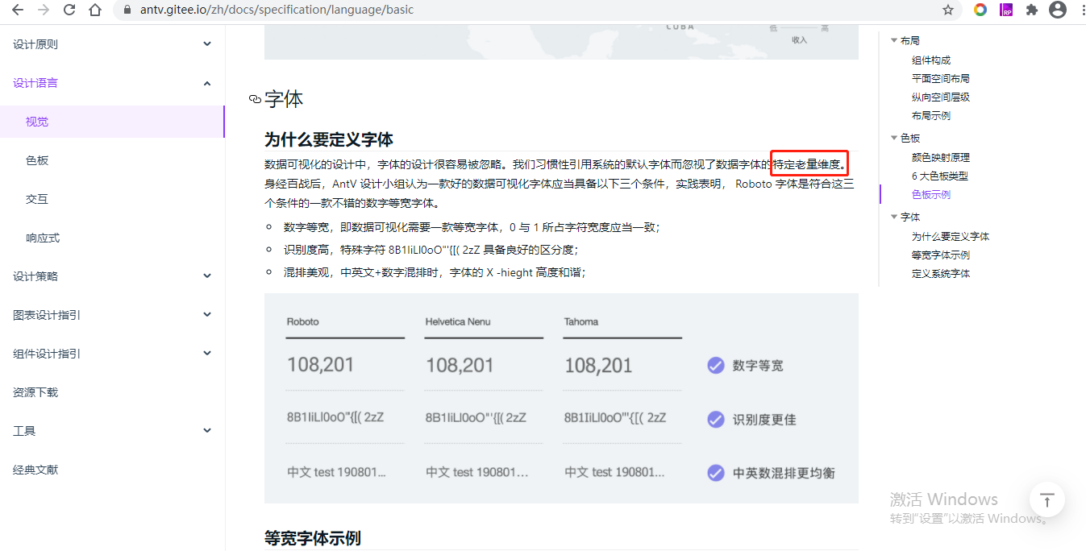Jump to 组件构成 in outline

931,60
